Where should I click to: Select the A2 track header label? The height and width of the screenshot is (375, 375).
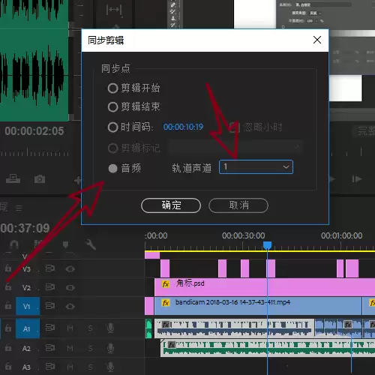(26, 348)
